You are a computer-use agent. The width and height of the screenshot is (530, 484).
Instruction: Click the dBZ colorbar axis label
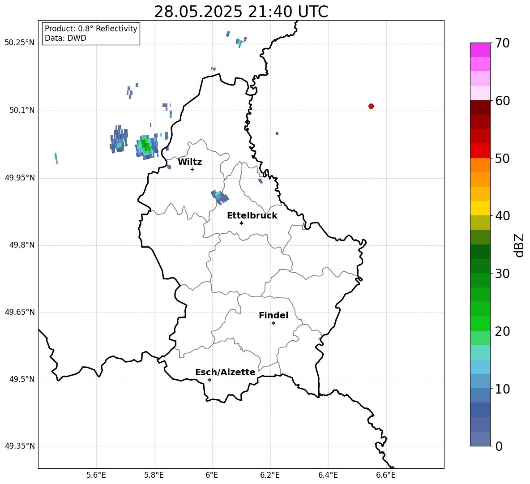tap(520, 245)
